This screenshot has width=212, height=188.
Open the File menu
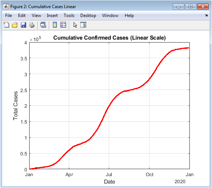[9, 16]
